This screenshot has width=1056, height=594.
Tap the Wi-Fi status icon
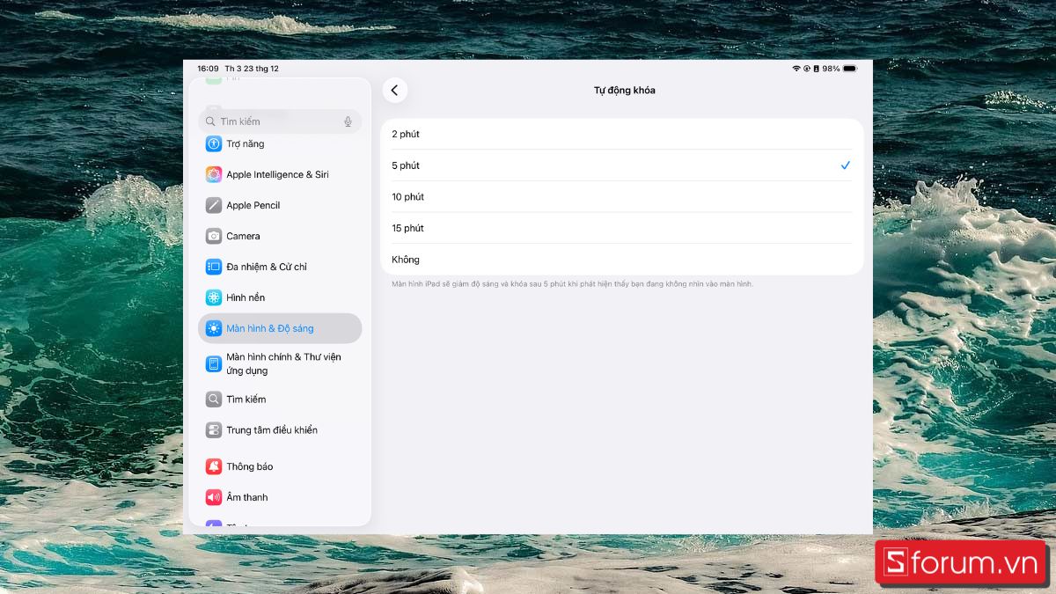pos(796,69)
